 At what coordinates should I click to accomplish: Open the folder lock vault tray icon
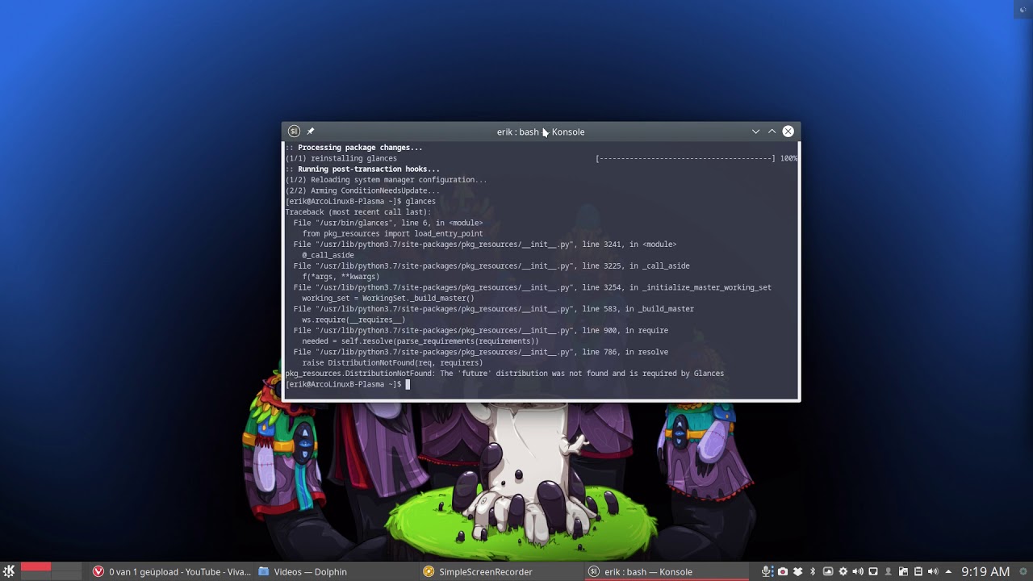coord(903,571)
